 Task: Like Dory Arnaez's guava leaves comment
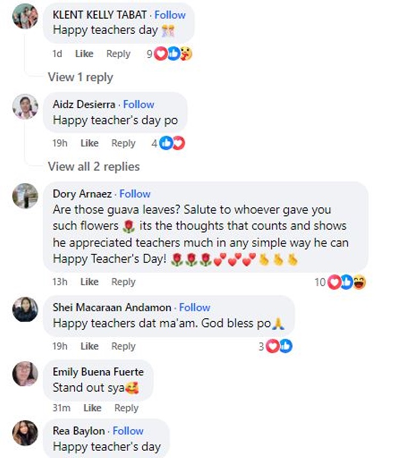[89, 282]
